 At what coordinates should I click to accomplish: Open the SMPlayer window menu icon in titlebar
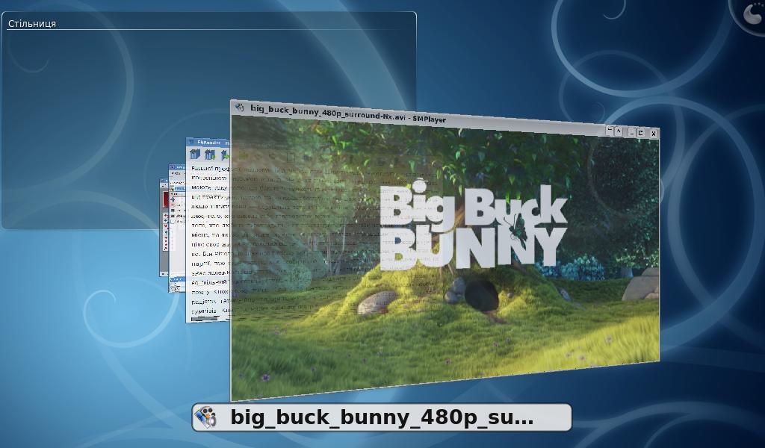239,108
